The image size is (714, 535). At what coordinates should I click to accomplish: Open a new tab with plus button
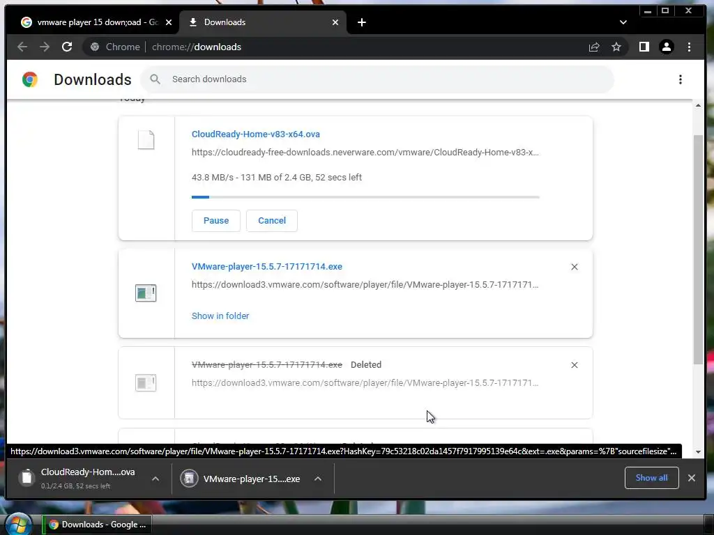(362, 22)
